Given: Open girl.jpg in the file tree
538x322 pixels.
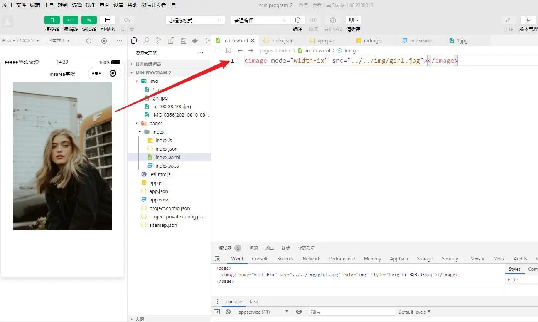Looking at the screenshot, I should tap(160, 98).
